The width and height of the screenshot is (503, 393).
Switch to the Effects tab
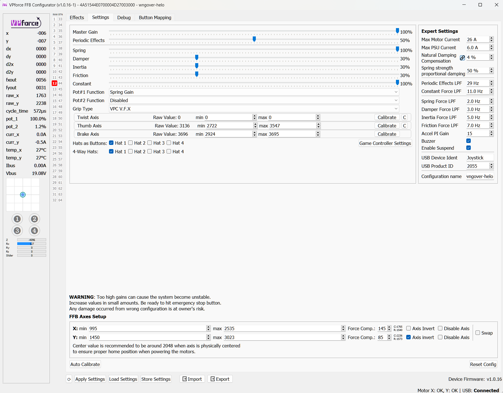pos(77,18)
